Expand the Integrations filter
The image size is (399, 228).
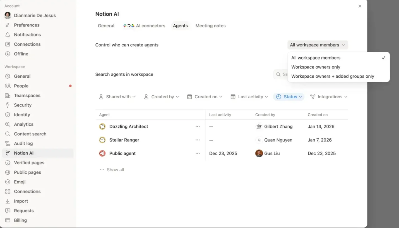click(329, 97)
